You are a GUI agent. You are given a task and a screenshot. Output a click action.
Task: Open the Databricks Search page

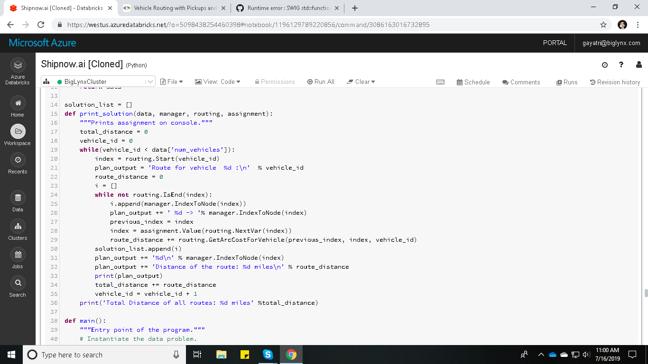(18, 288)
